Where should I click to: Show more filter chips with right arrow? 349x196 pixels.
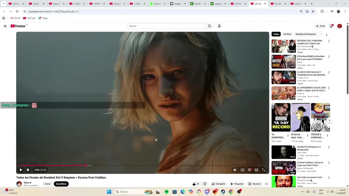point(326,35)
